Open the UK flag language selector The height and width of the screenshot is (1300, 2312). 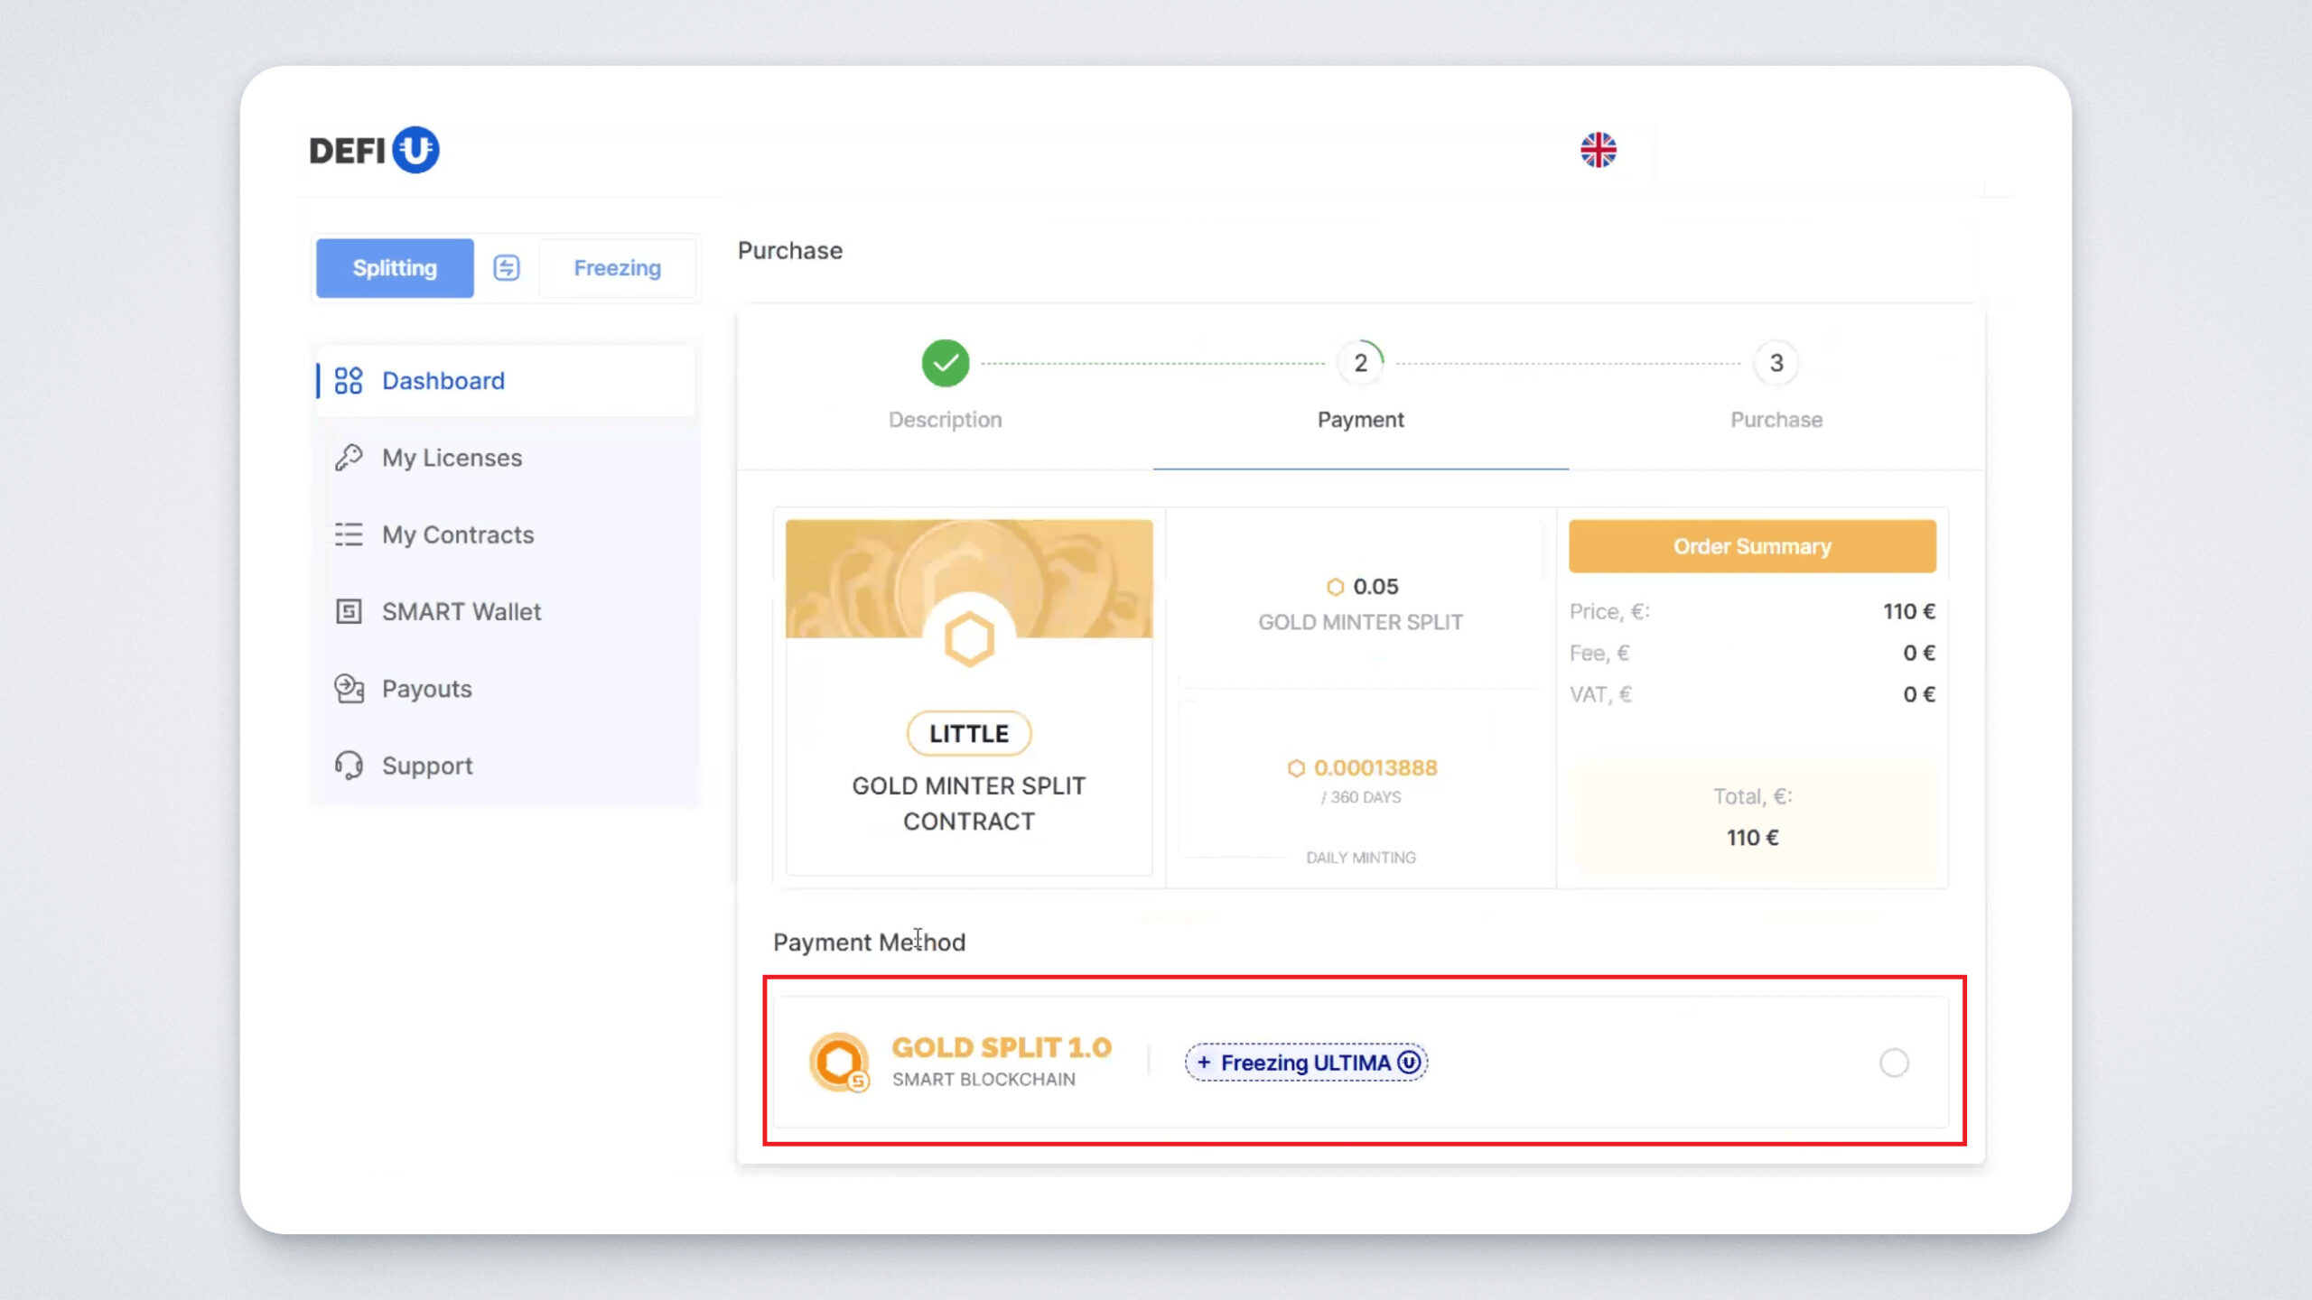point(1598,150)
